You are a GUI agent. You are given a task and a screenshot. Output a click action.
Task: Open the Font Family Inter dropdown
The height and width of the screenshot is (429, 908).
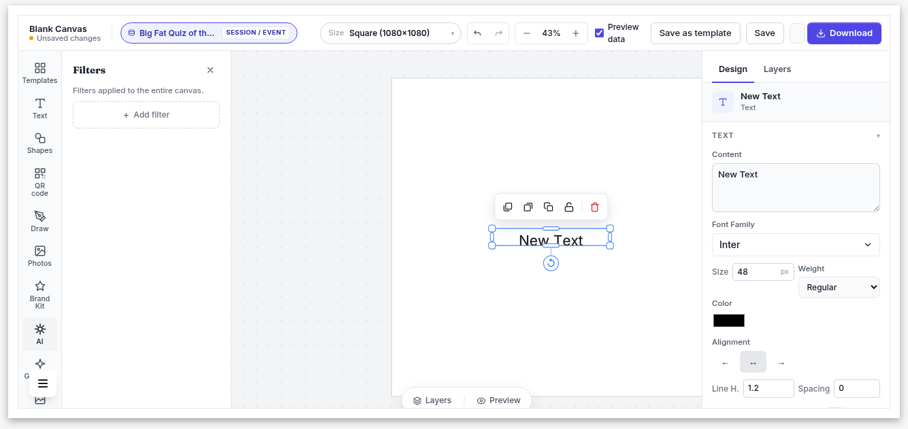[x=796, y=245]
